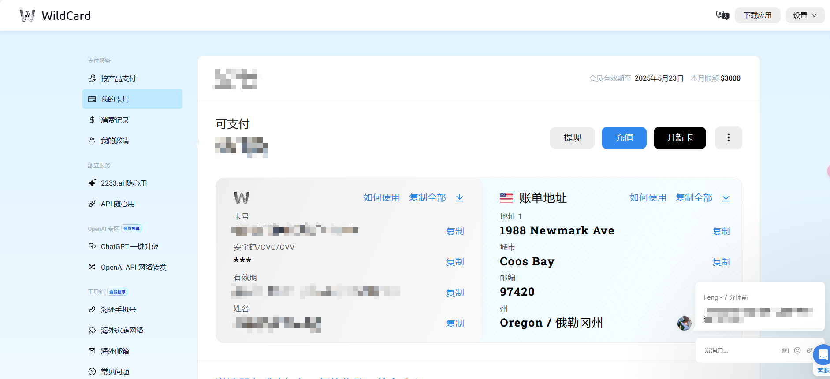Image resolution: width=830 pixels, height=379 pixels.
Task: Open 消费记录 sidebar item
Action: [x=132, y=120]
